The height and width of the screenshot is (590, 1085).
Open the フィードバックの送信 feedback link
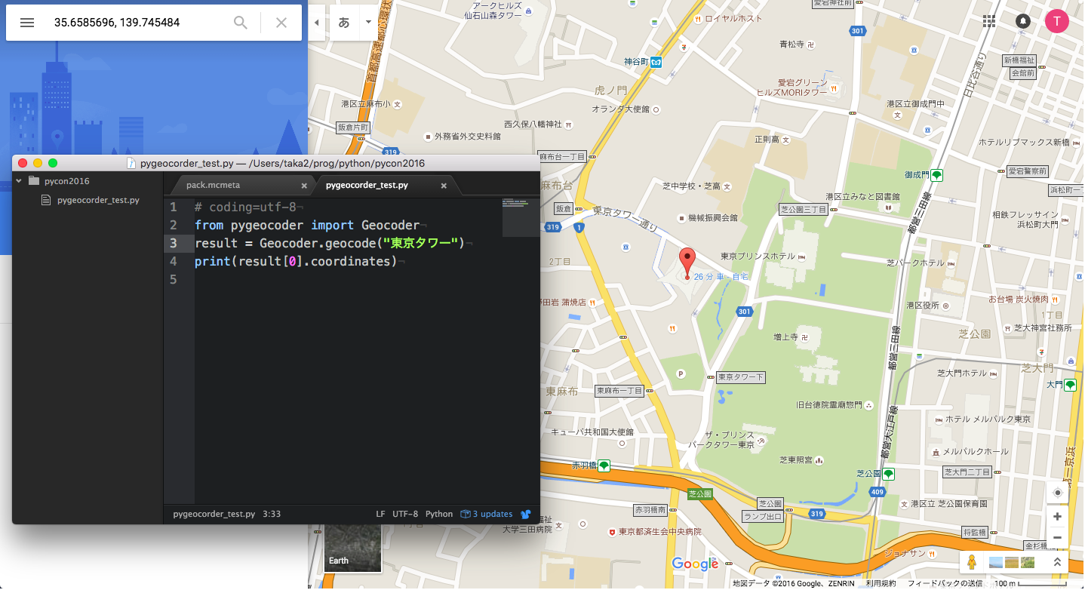(x=945, y=583)
